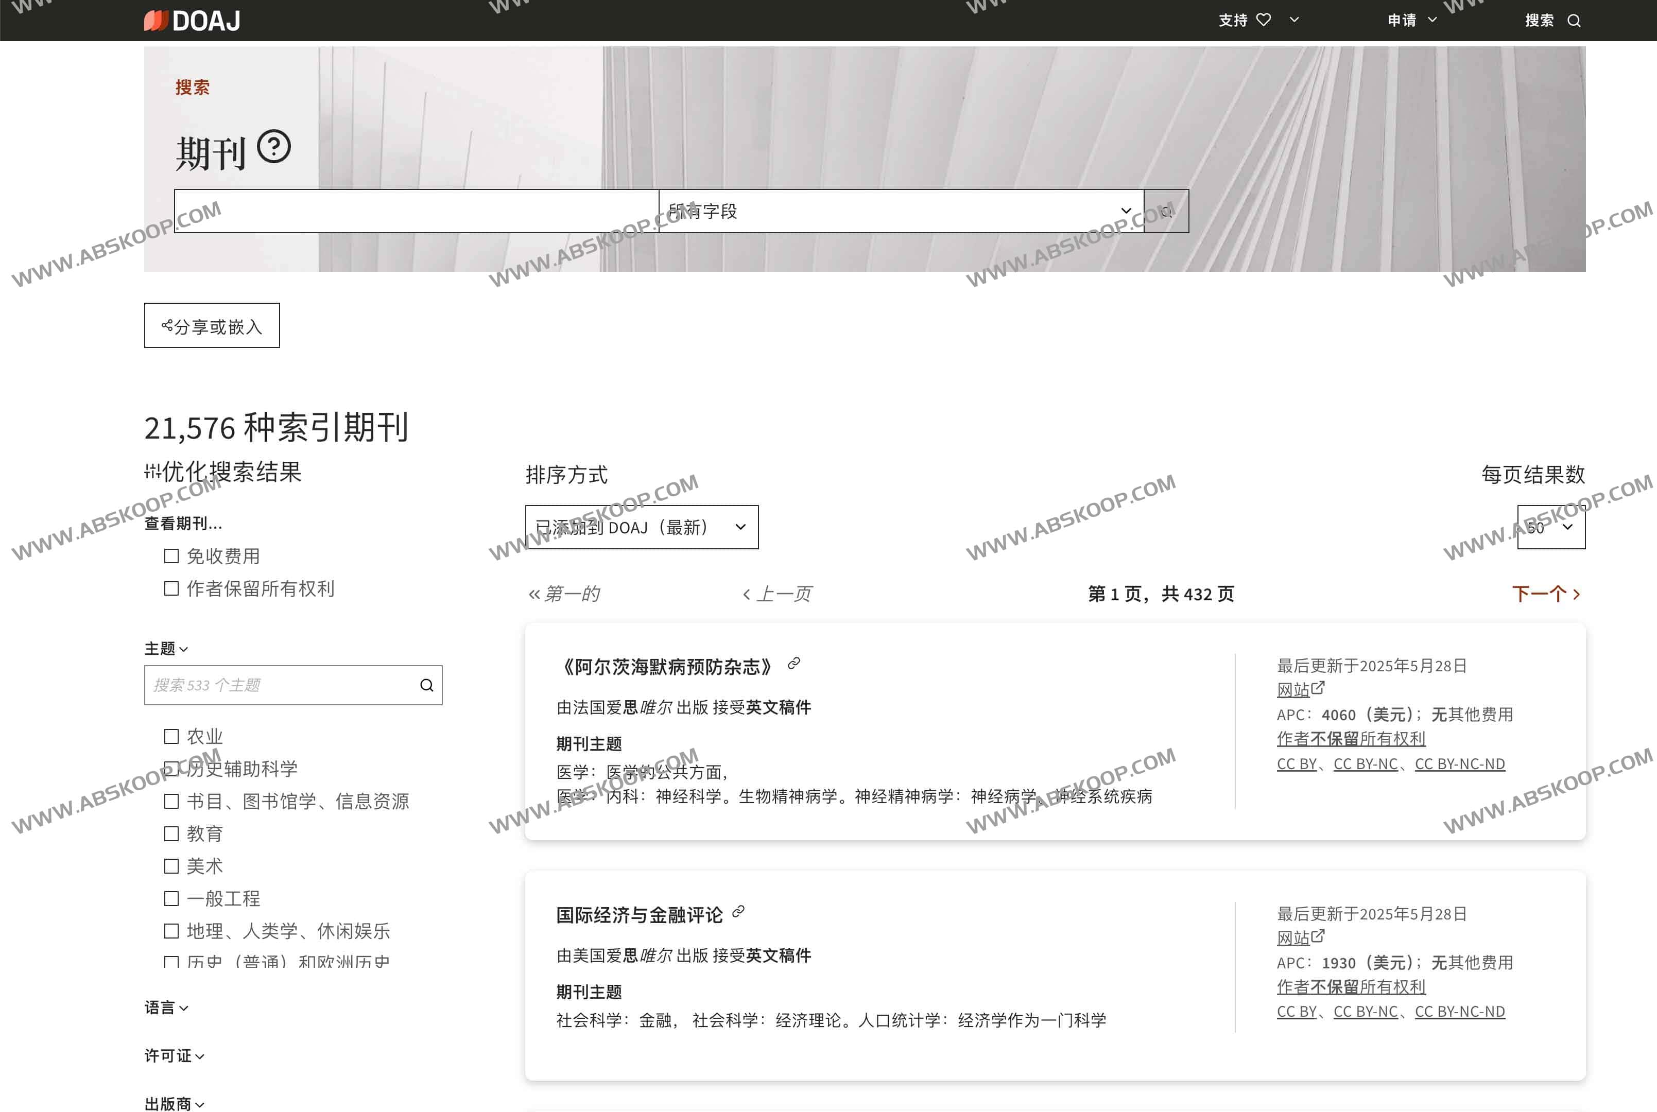Collapse the 主题 filter section
This screenshot has height=1112, width=1657.
(x=184, y=649)
